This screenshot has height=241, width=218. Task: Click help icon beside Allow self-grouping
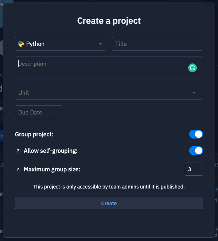point(18,151)
